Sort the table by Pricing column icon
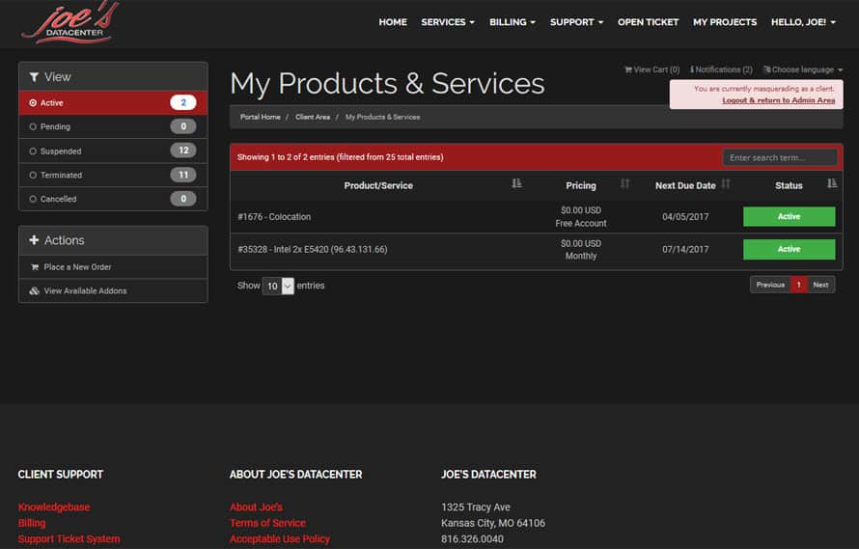Screen dimensions: 859x549 (x=625, y=183)
